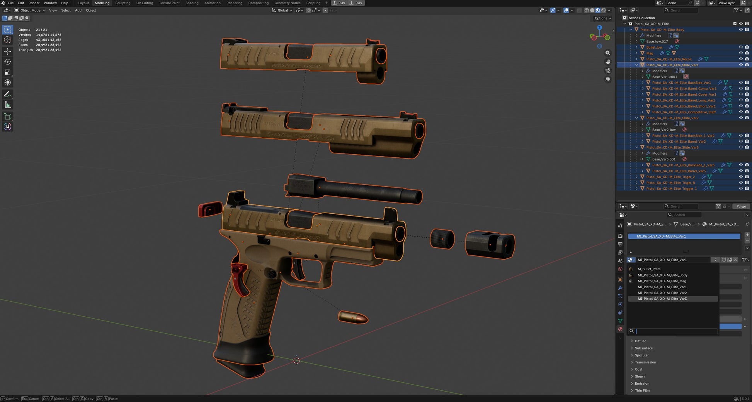Open the Object Mode dropdown
Viewport: 752px width, 402px height.
(30, 10)
